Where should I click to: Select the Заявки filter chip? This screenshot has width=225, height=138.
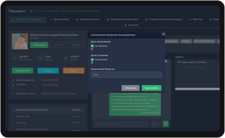[186, 41]
